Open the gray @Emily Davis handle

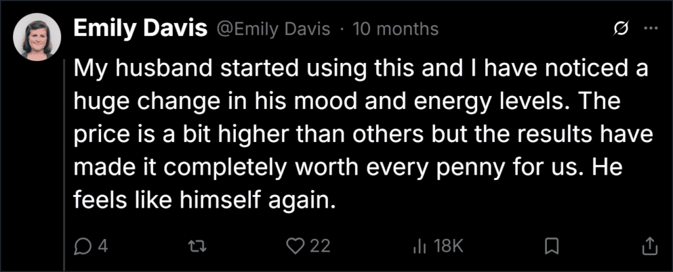coord(274,29)
